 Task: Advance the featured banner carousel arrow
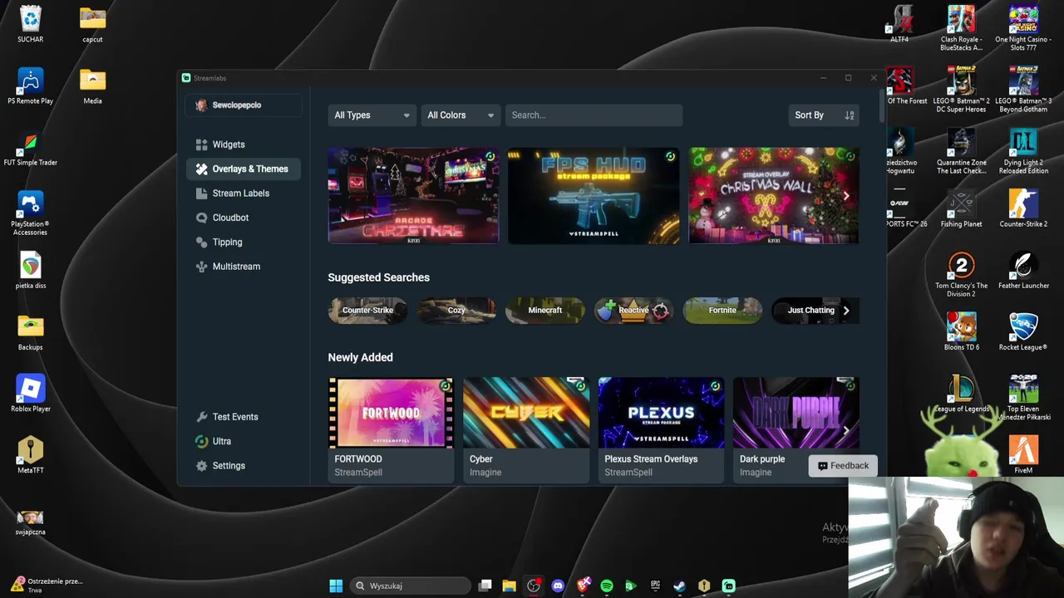tap(846, 196)
